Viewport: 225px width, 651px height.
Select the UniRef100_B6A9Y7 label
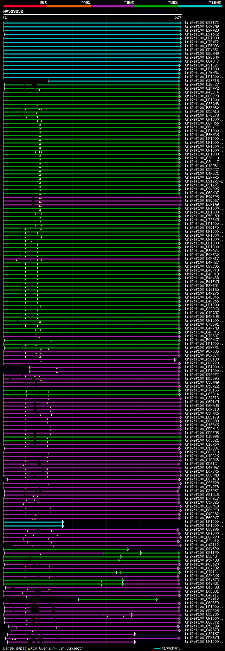point(202,518)
